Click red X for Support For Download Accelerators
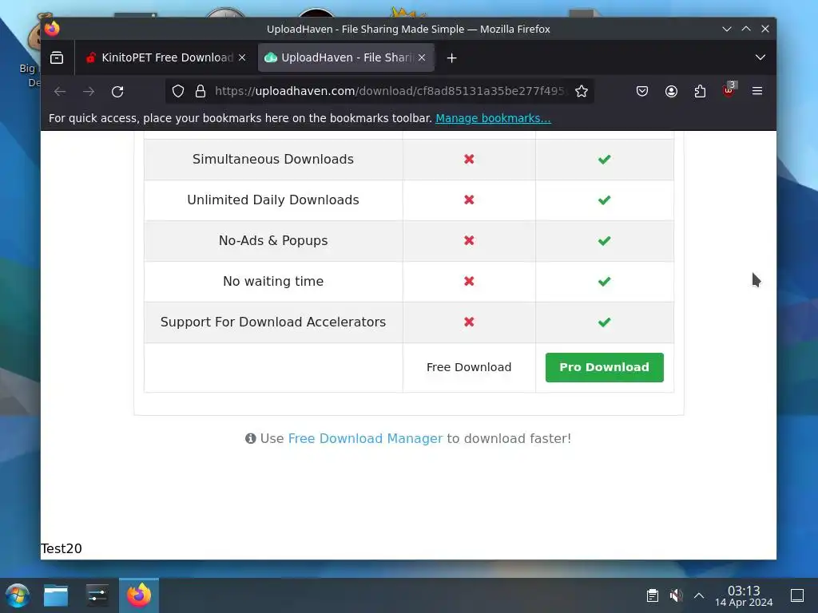The width and height of the screenshot is (818, 613). (x=469, y=322)
